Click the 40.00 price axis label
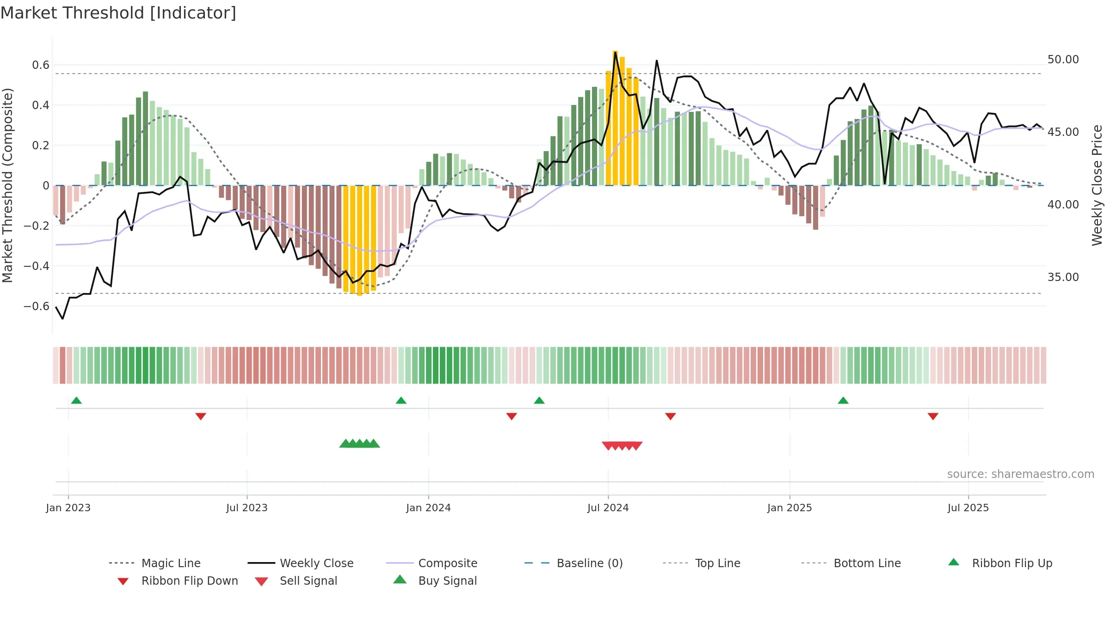The width and height of the screenshot is (1110, 624). (1063, 205)
